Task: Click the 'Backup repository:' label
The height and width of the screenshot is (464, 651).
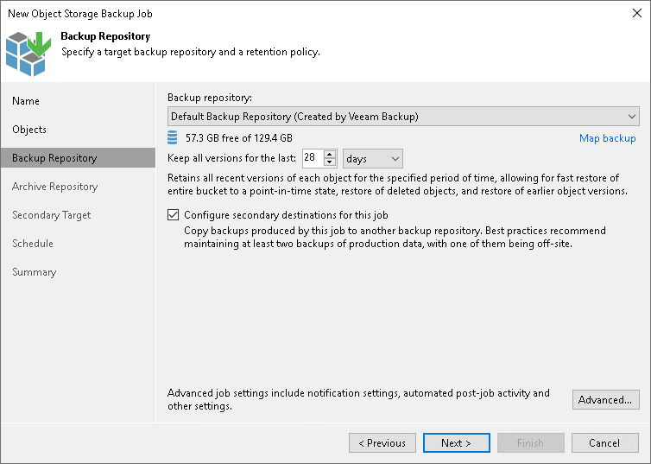Action: [x=210, y=98]
